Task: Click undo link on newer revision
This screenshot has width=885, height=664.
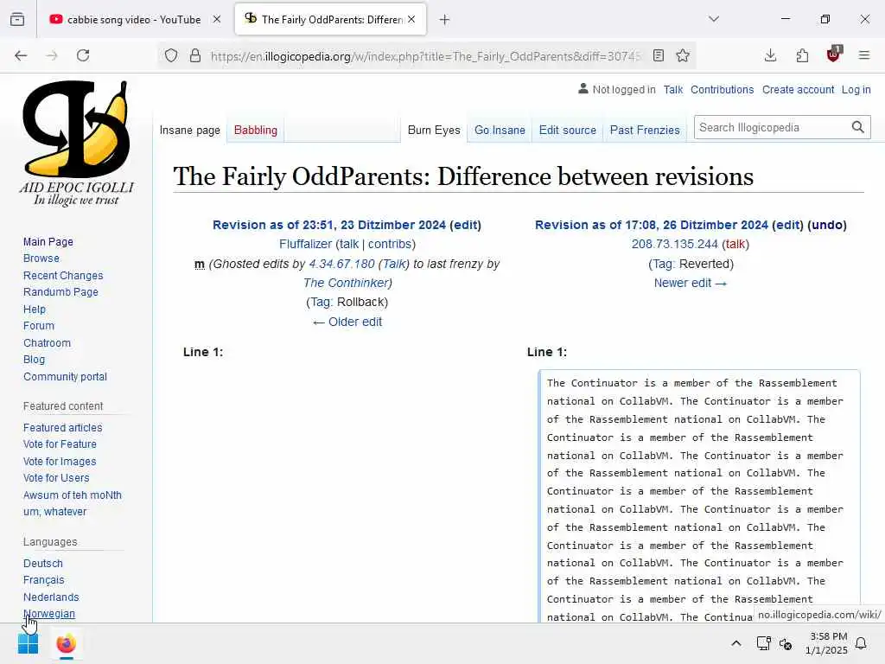Action: [827, 225]
